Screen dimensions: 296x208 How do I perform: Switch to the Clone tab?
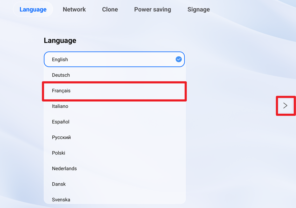pyautogui.click(x=110, y=9)
